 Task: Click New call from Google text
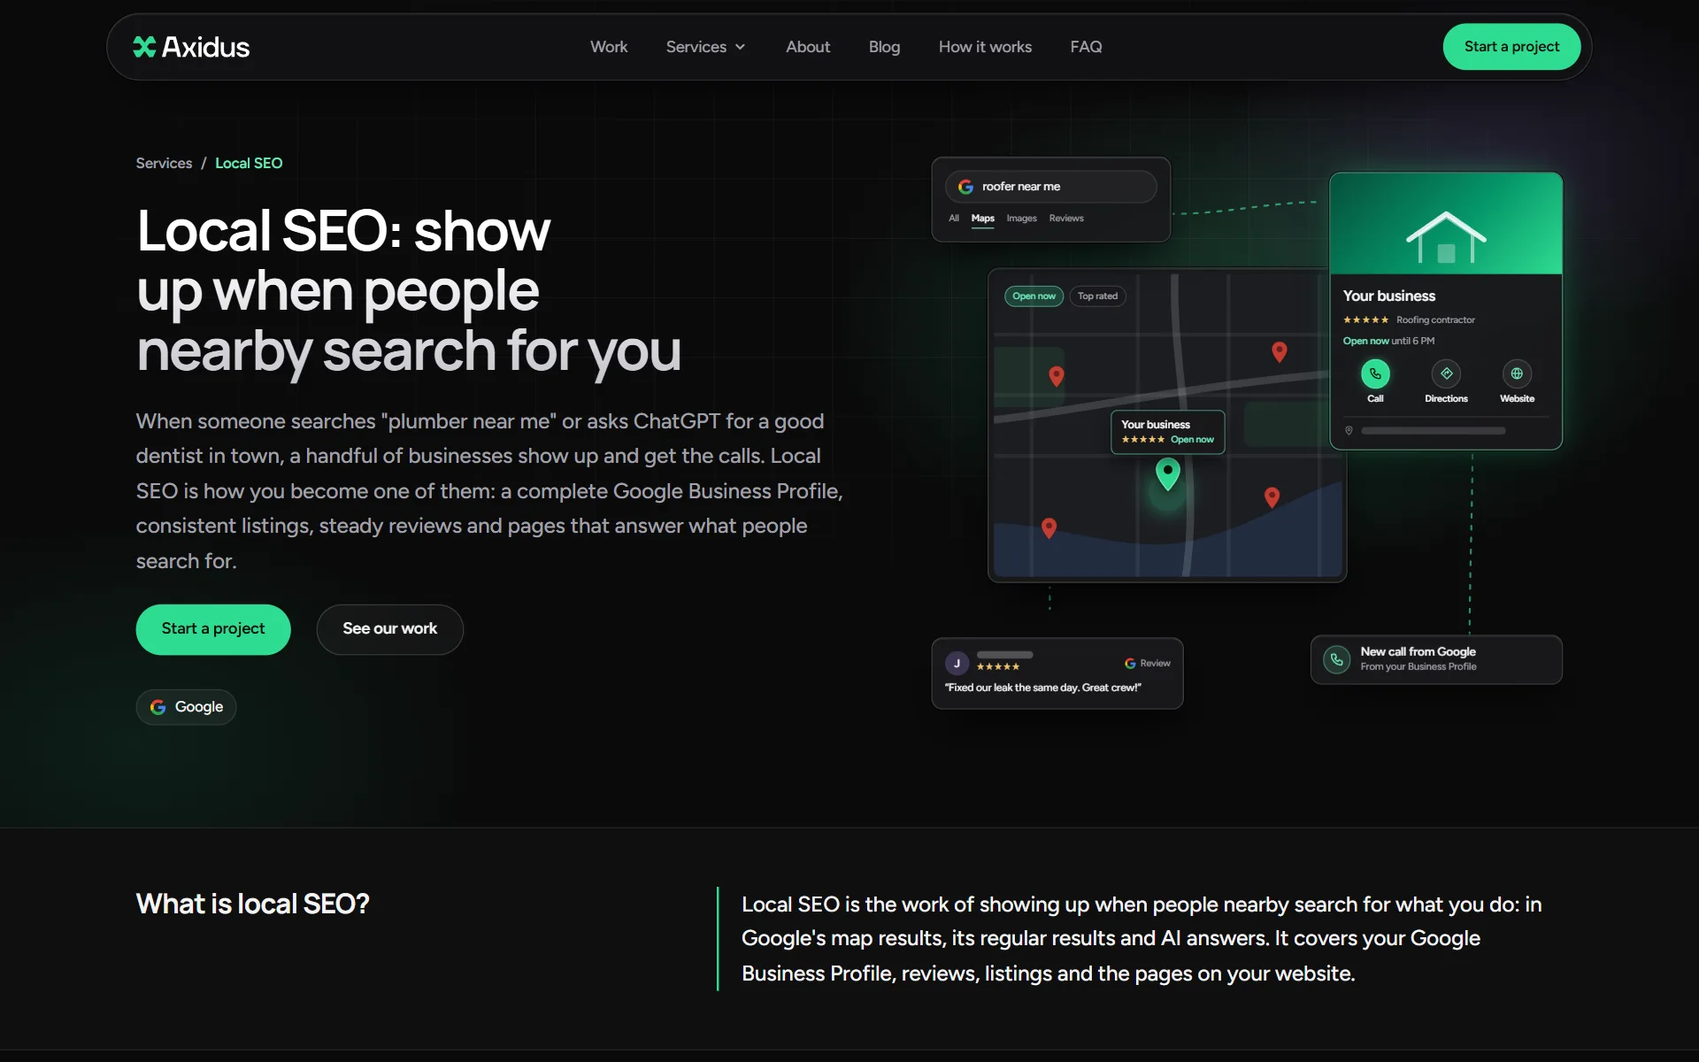pos(1418,652)
